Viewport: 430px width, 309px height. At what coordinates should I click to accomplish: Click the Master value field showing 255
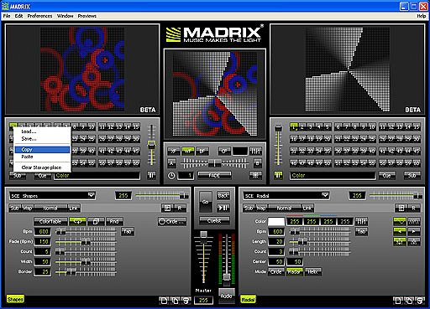(203, 301)
